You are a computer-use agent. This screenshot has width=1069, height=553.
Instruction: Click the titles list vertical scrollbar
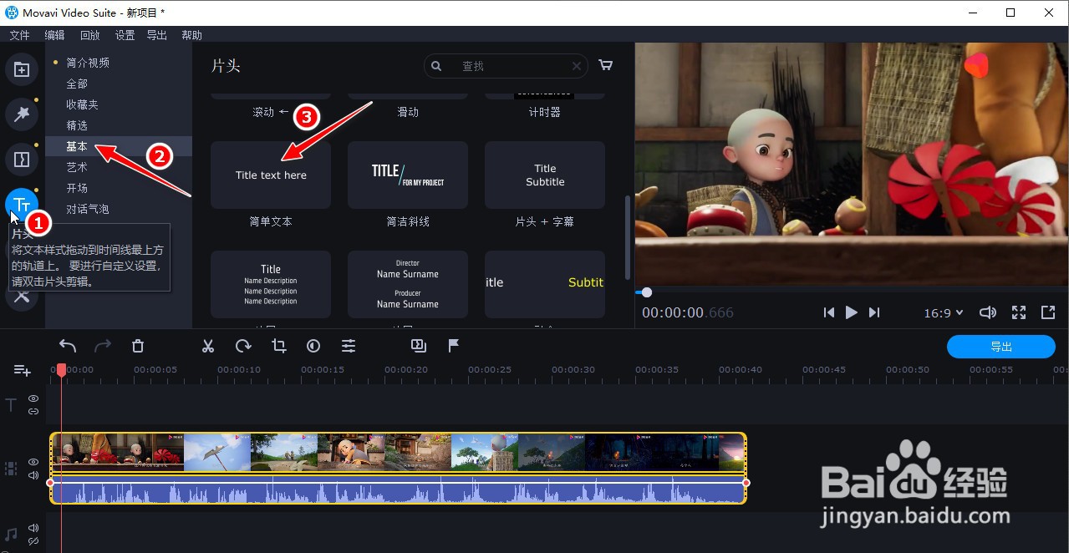pos(627,237)
